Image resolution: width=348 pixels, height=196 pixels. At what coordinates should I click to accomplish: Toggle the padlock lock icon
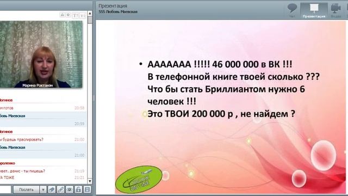click(x=78, y=189)
